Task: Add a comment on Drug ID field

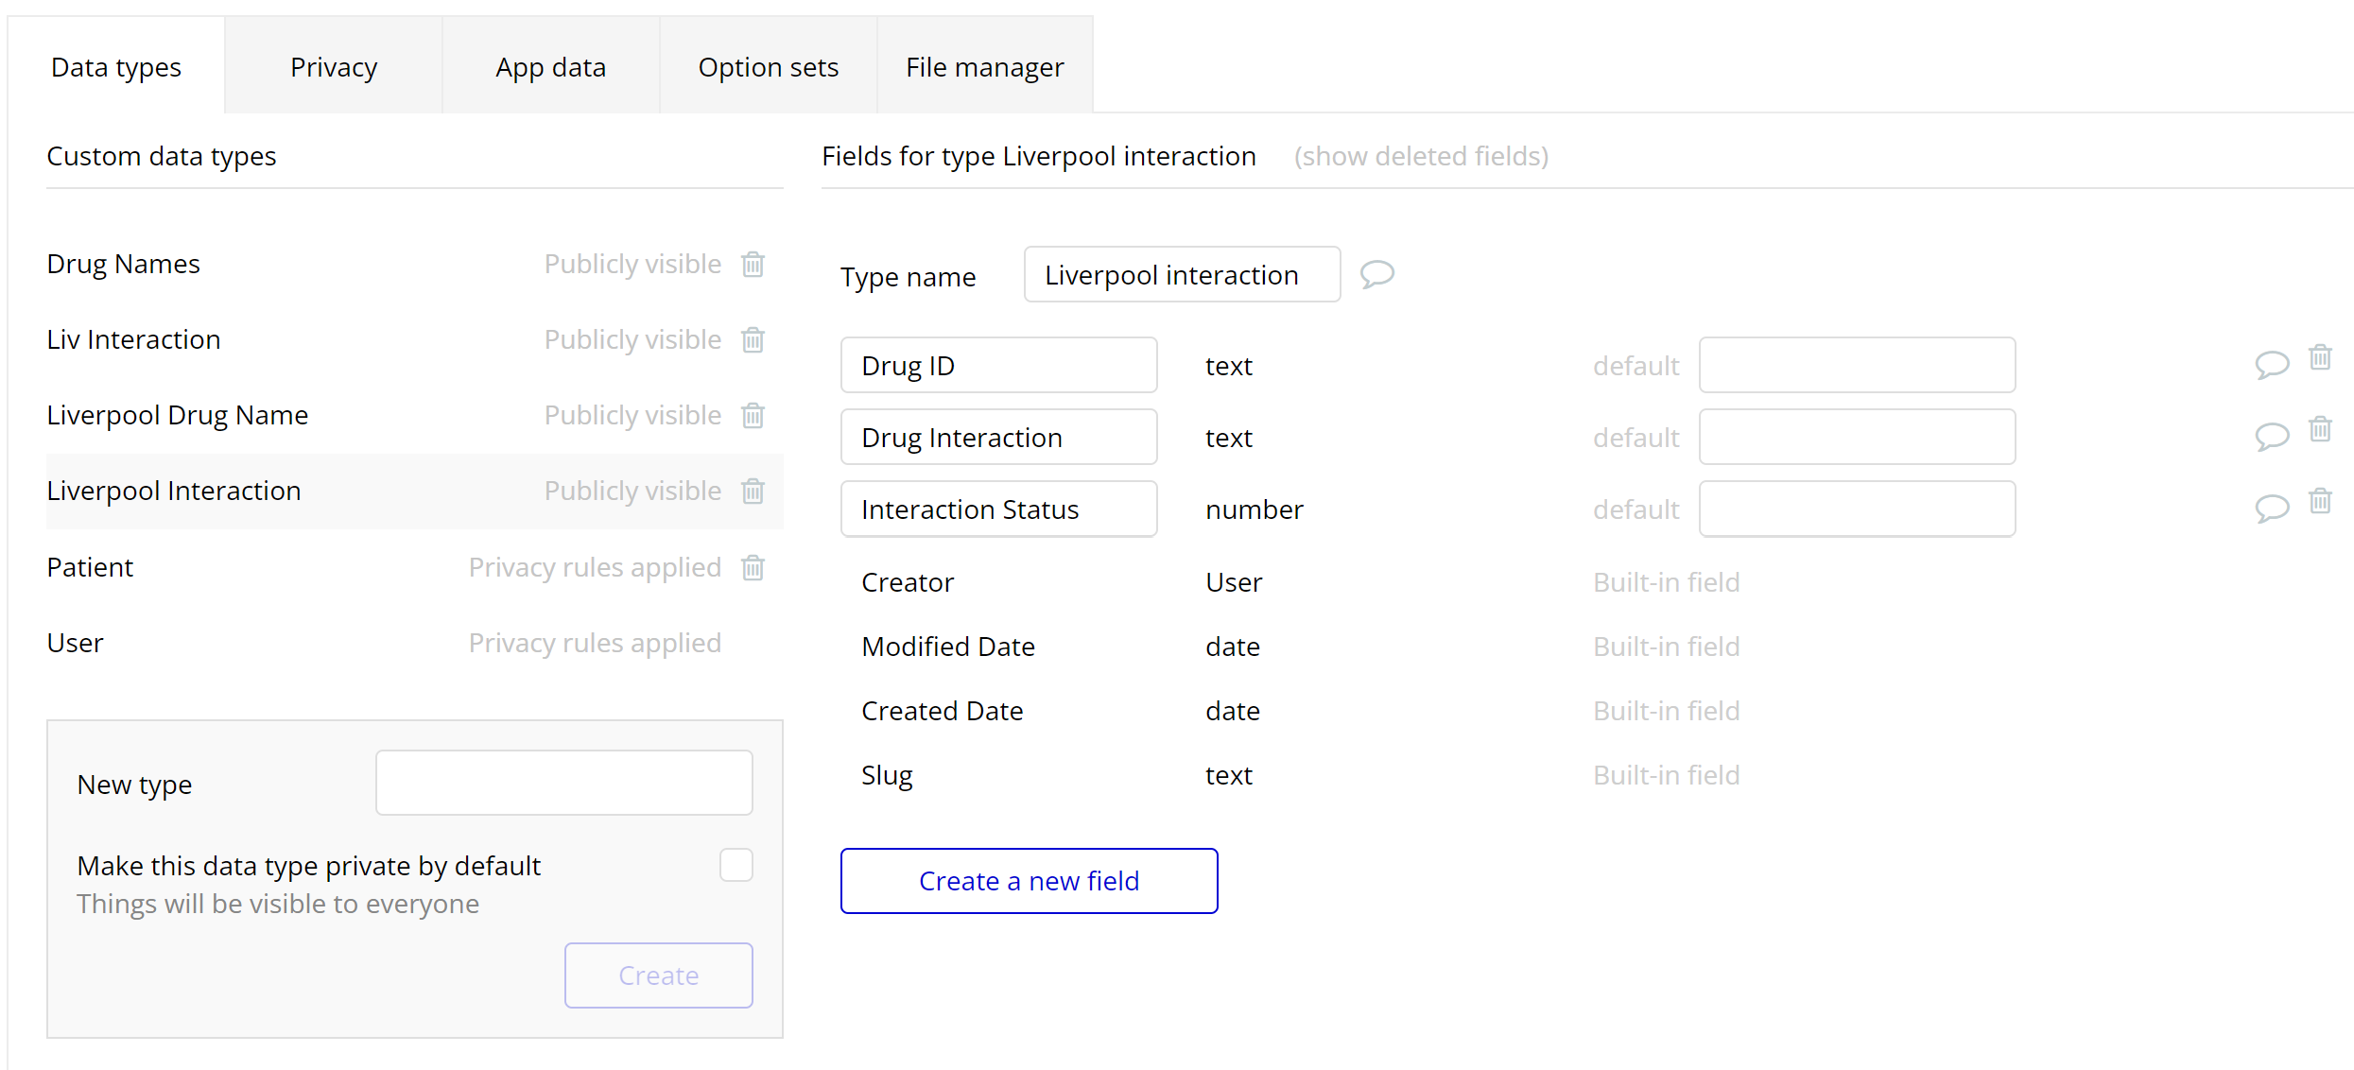Action: (2271, 364)
